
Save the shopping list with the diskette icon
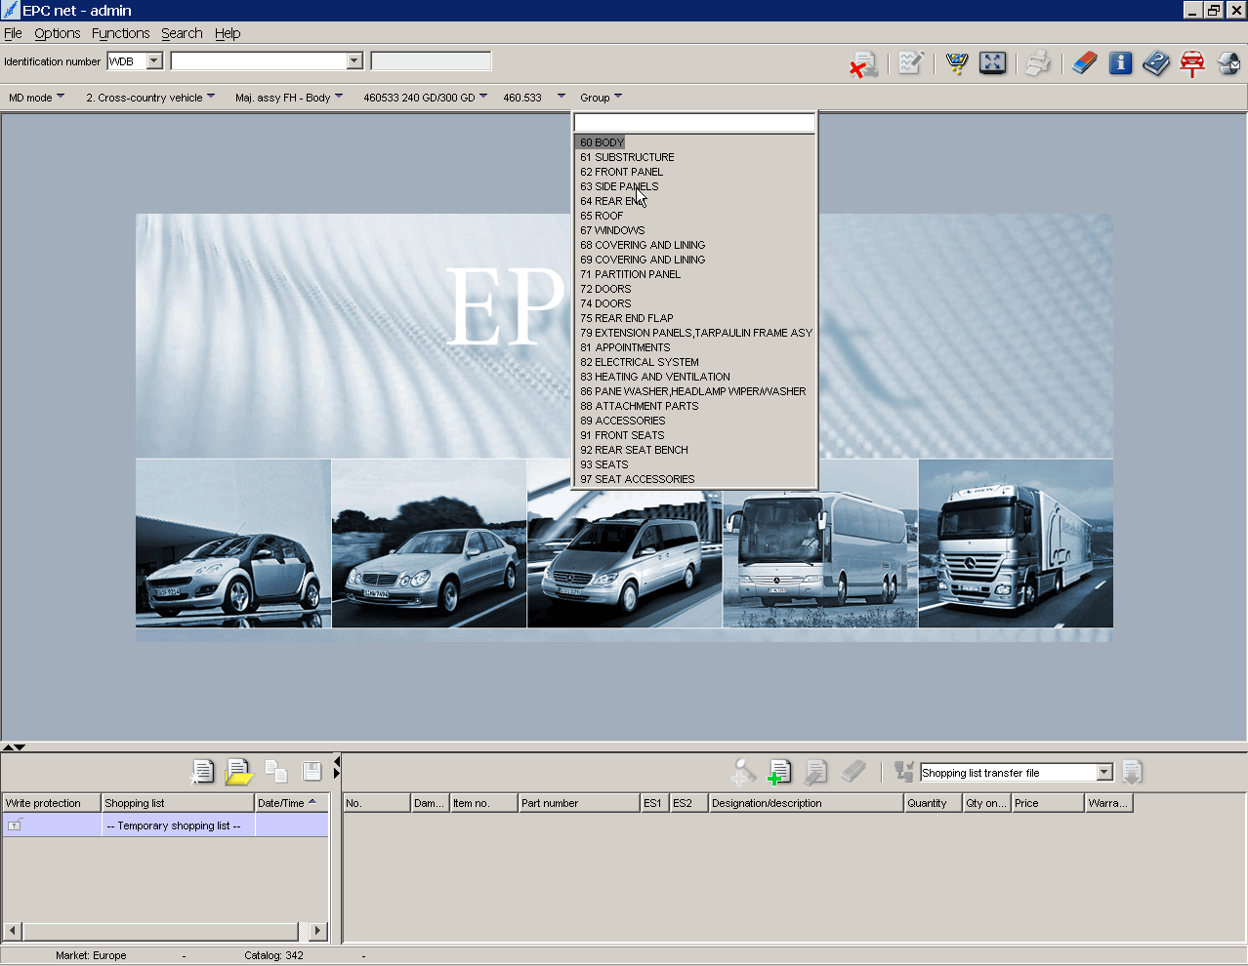(311, 771)
